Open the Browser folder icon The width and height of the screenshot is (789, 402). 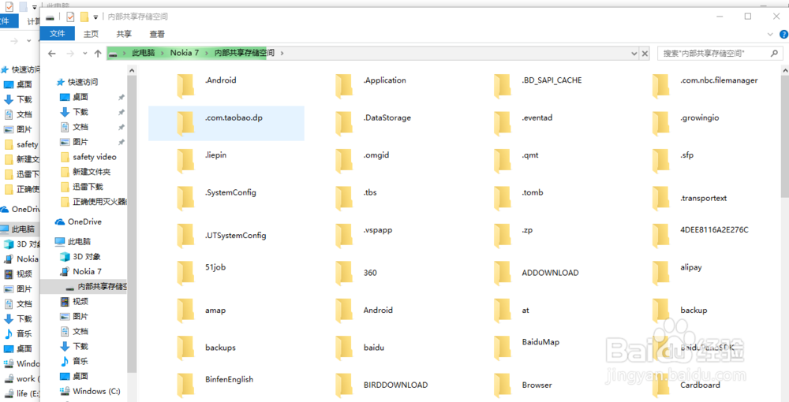502,385
